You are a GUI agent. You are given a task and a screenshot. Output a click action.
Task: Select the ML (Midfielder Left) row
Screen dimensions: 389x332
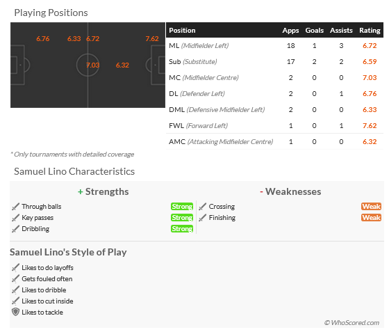(274, 46)
